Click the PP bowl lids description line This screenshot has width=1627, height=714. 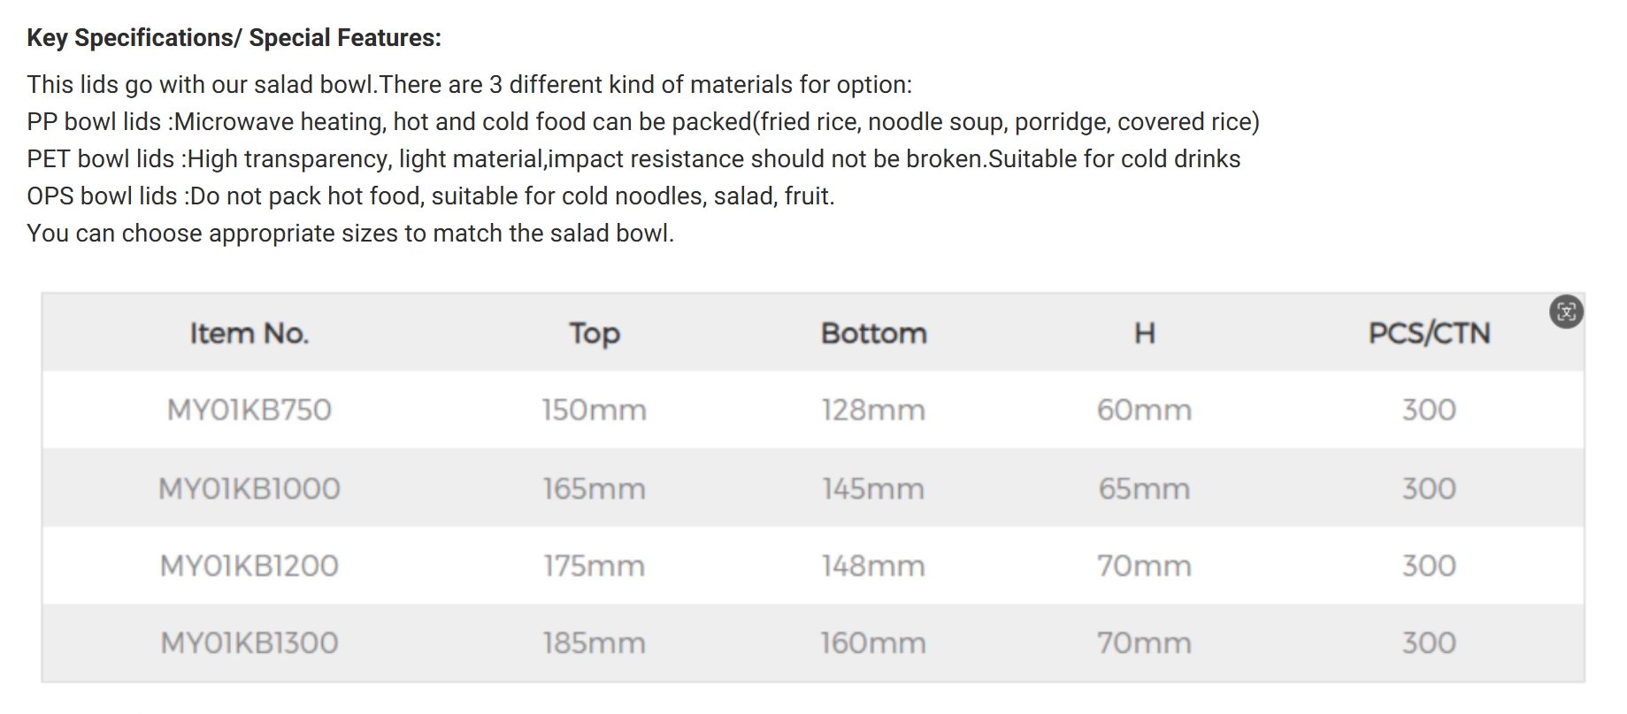(643, 122)
